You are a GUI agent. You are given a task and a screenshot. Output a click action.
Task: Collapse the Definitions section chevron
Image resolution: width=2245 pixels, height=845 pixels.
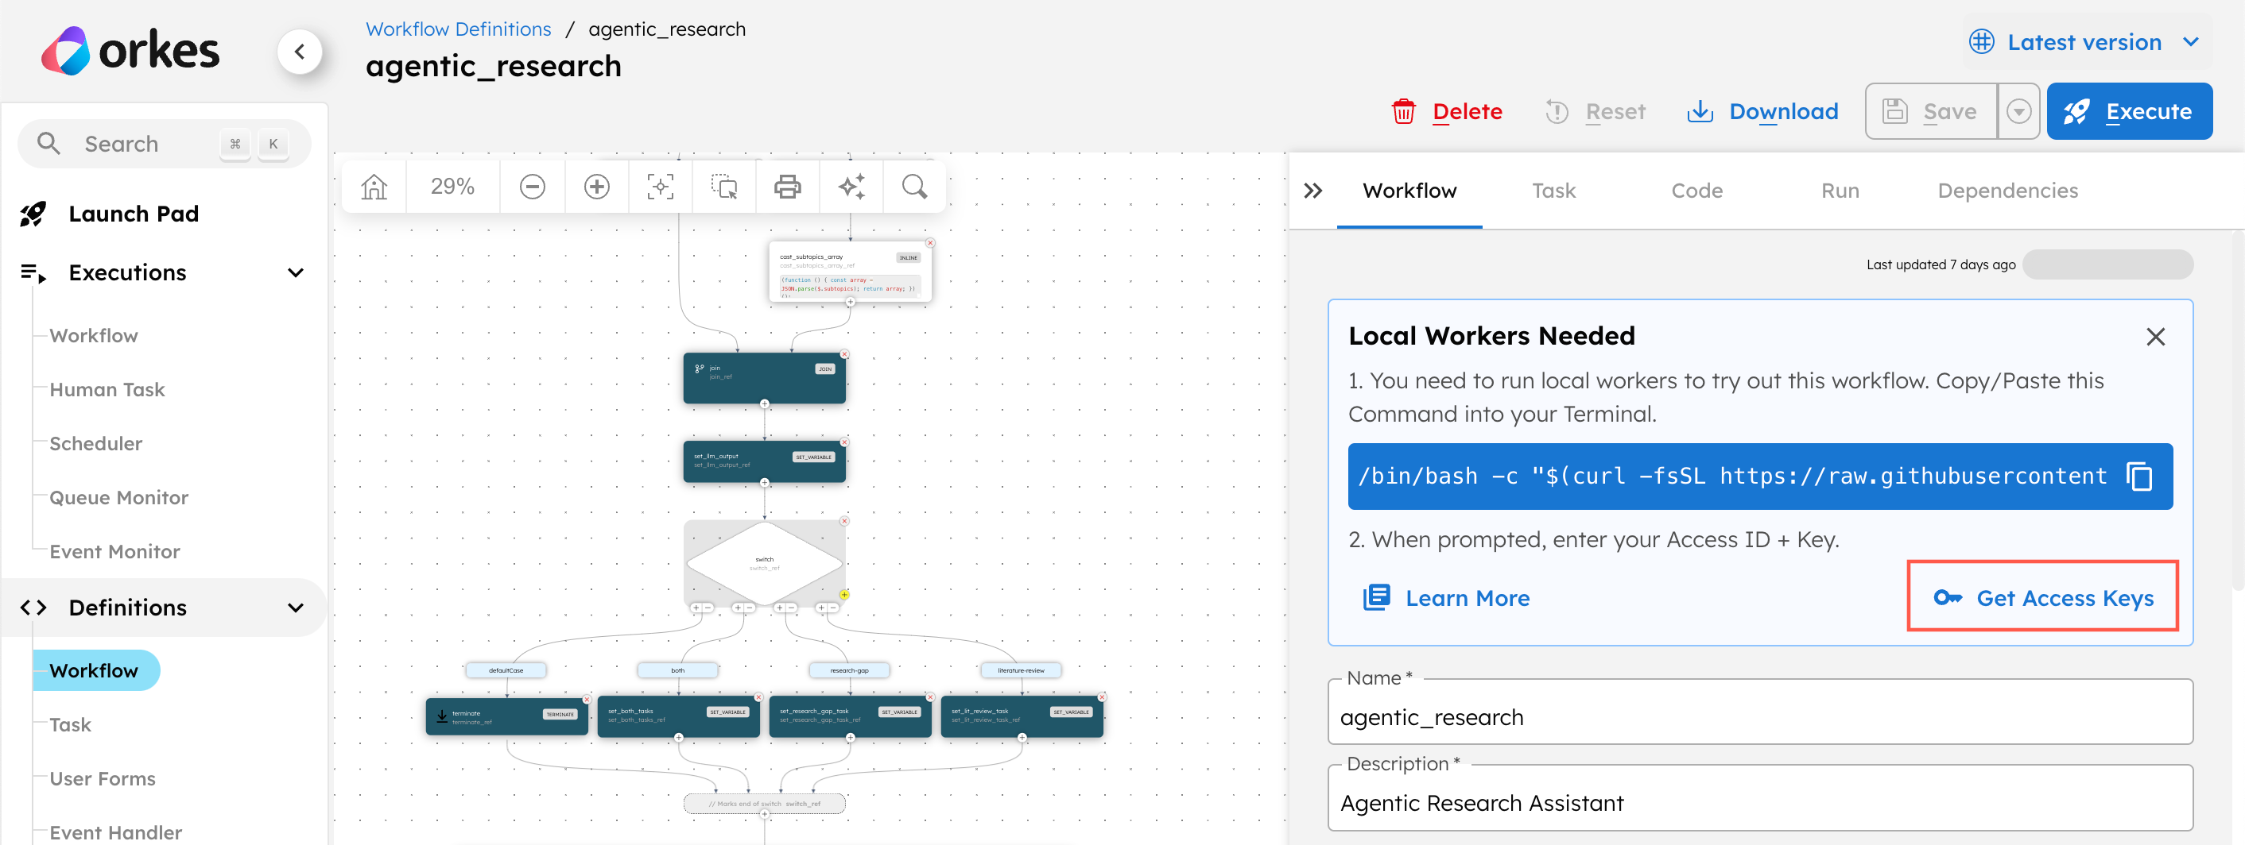coord(297,608)
